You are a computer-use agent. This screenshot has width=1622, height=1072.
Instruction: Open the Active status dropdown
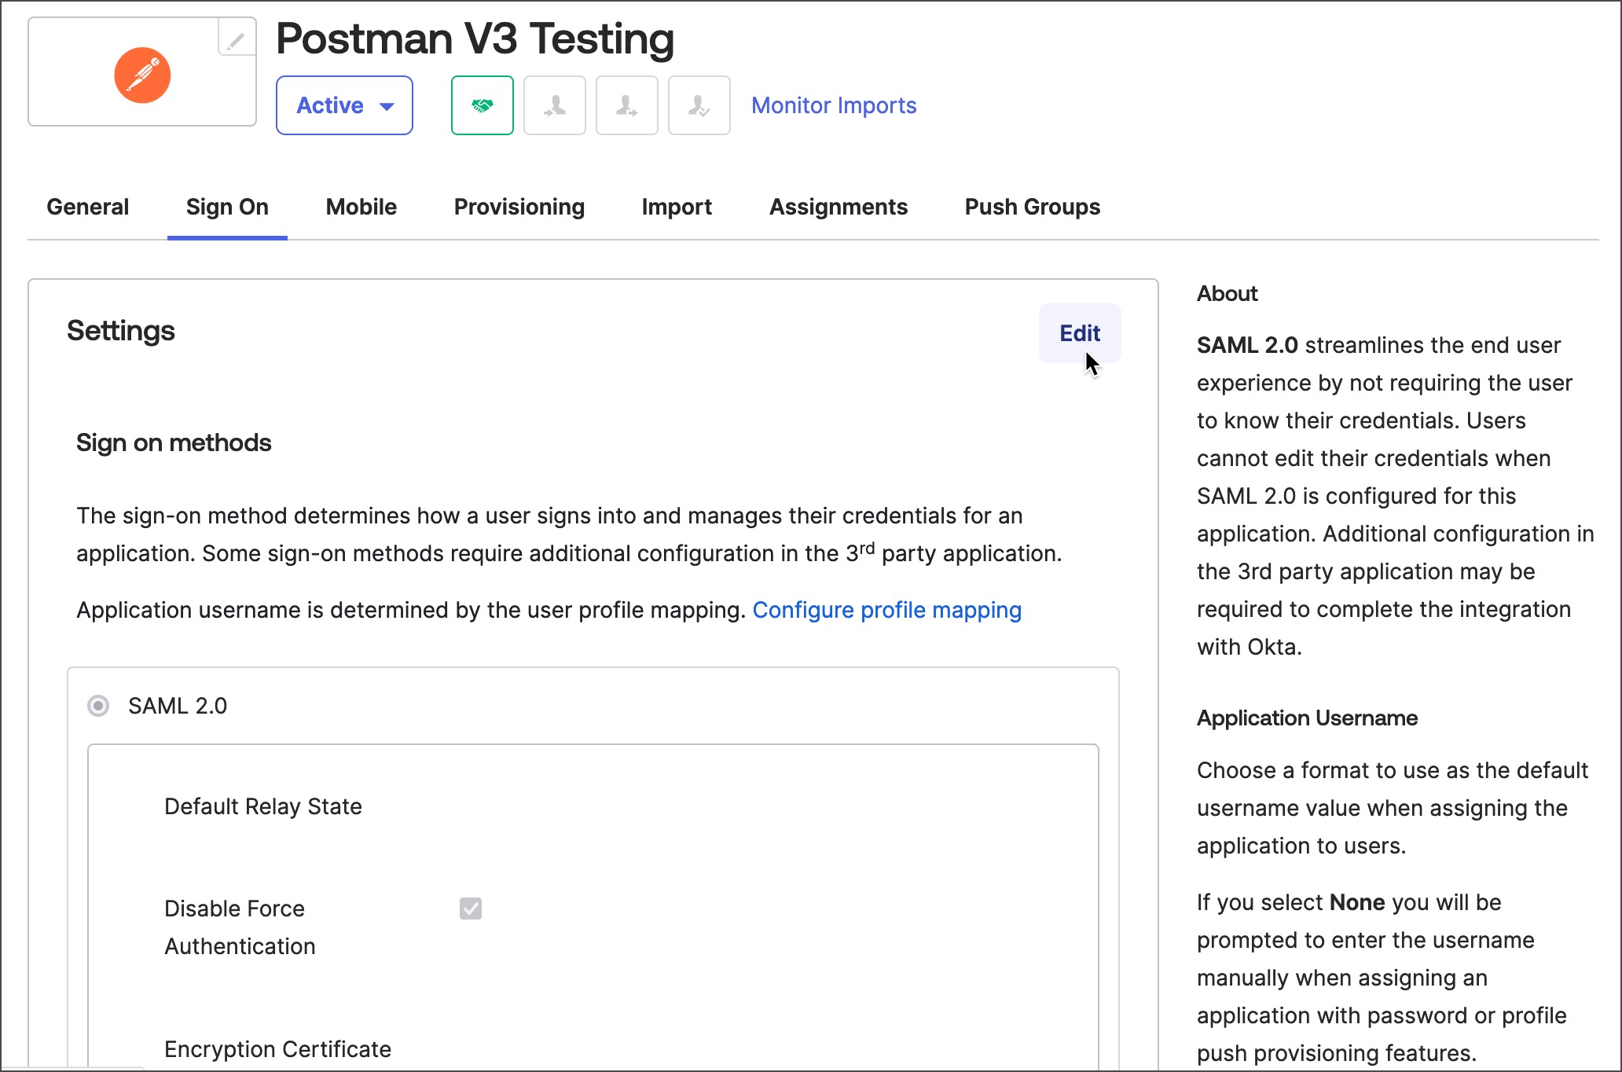click(344, 105)
